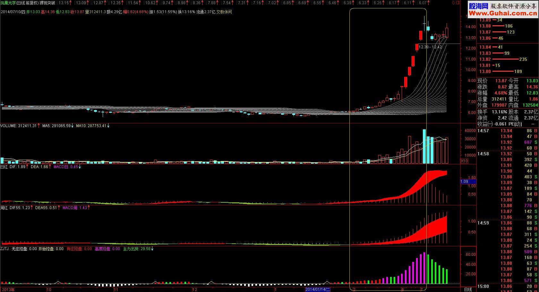Select the 10 month marker on time axis
This screenshot has width=539, height=292.
pyautogui.click(x=49, y=289)
